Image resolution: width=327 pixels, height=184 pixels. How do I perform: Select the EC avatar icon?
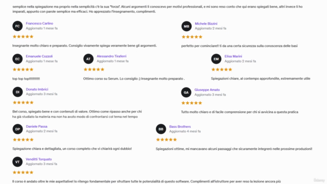tap(17, 59)
